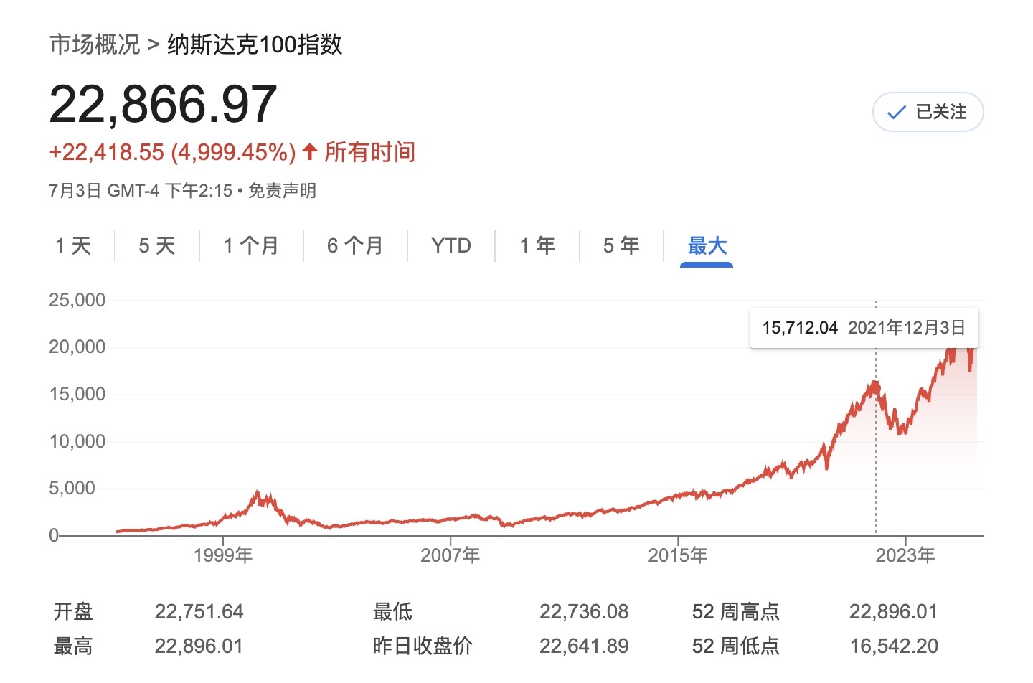The width and height of the screenshot is (1033, 683).
Task: Click the 开盘 row label
Action: point(73,612)
